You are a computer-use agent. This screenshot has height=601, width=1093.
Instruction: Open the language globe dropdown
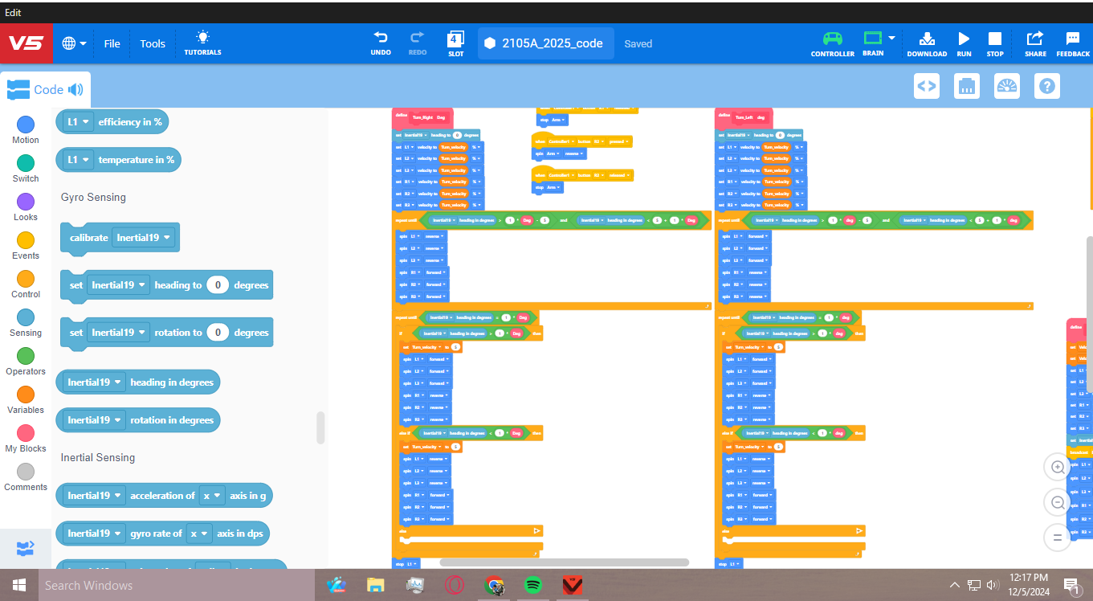pyautogui.click(x=73, y=43)
